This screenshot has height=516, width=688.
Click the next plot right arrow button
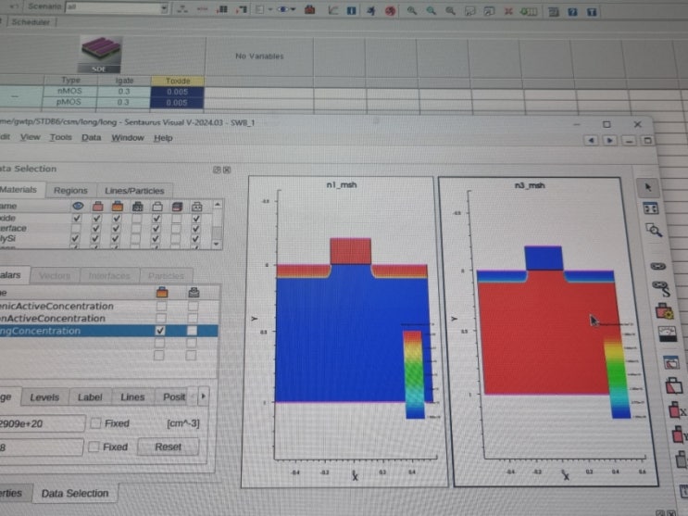[609, 141]
